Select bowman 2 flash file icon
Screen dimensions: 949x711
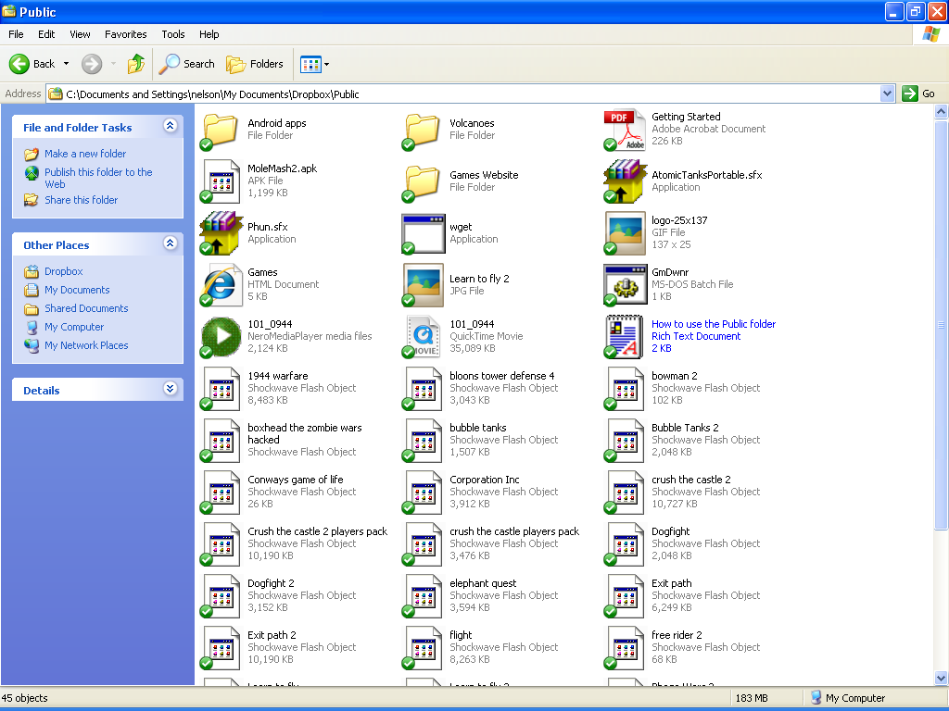click(x=625, y=389)
